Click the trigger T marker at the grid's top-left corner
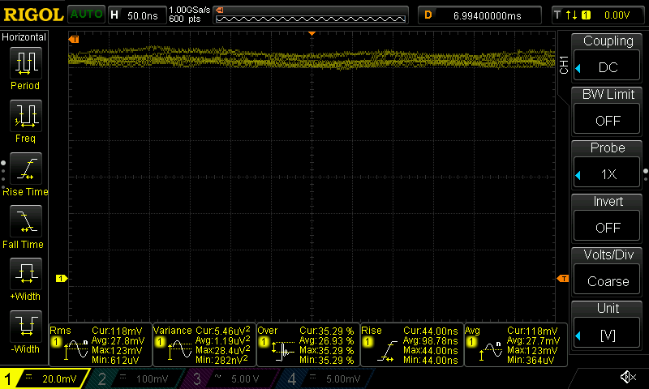Screen dimensions: 649x389 pyautogui.click(x=74, y=39)
